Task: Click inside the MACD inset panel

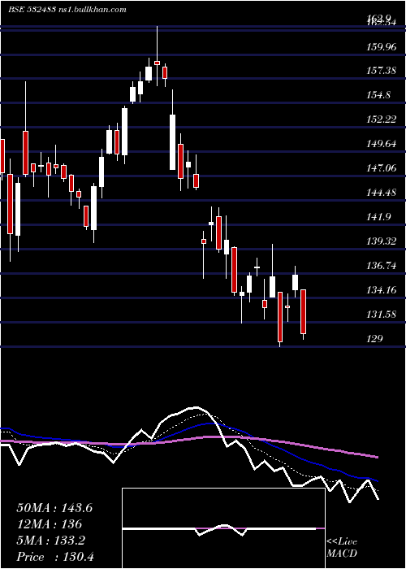Action: click(223, 528)
